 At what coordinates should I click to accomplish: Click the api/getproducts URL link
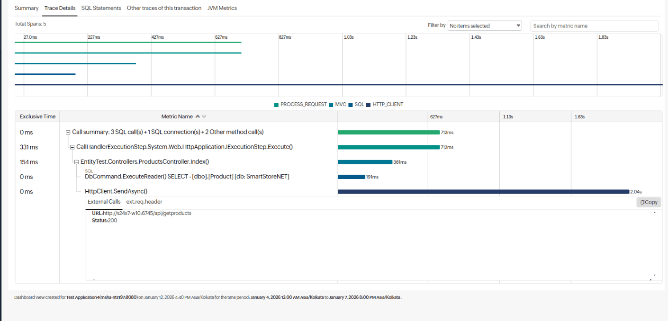tap(147, 213)
